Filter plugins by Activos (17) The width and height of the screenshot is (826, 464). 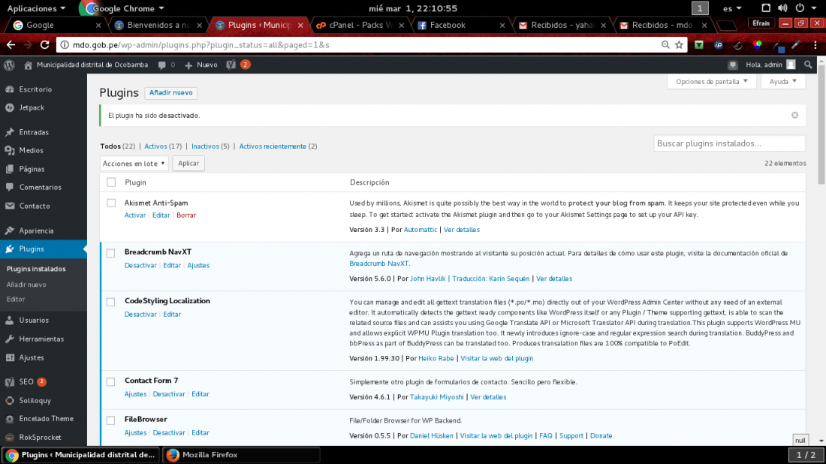[x=163, y=146]
